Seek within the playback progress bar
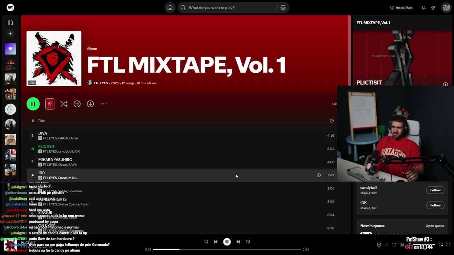The width and height of the screenshot is (454, 255). coord(227,249)
